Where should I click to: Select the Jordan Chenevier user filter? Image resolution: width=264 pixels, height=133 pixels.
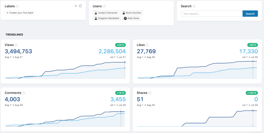pos(106,13)
